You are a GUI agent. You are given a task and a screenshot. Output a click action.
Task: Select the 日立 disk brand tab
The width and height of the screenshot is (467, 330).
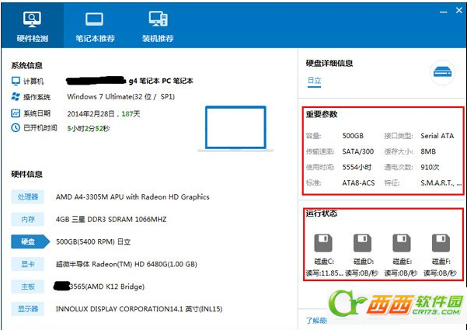coord(314,81)
